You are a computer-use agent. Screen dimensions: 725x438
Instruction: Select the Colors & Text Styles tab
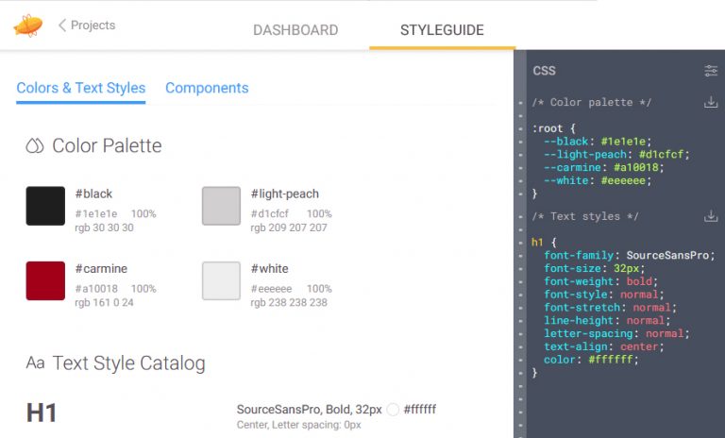(81, 88)
